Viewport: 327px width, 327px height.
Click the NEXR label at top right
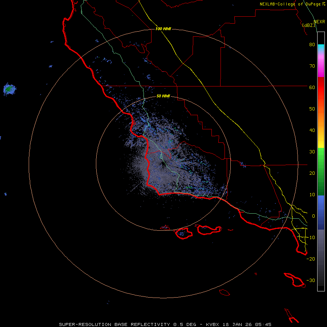[319, 22]
